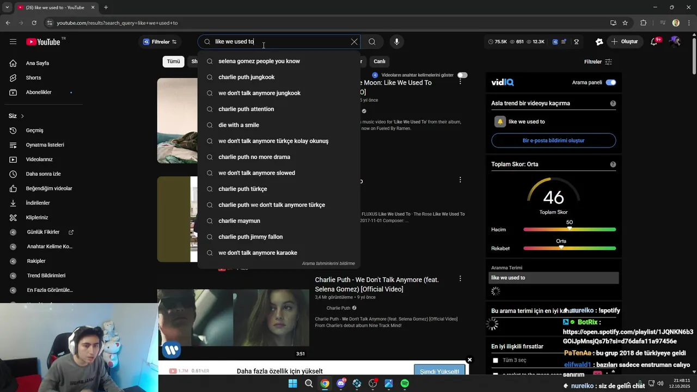Screen dimensions: 697x392
Task: Open Anahtar Kelime sidebar item
Action: click(x=49, y=247)
